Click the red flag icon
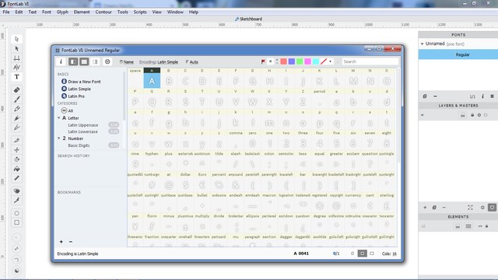The height and width of the screenshot is (280, 498). point(263,61)
